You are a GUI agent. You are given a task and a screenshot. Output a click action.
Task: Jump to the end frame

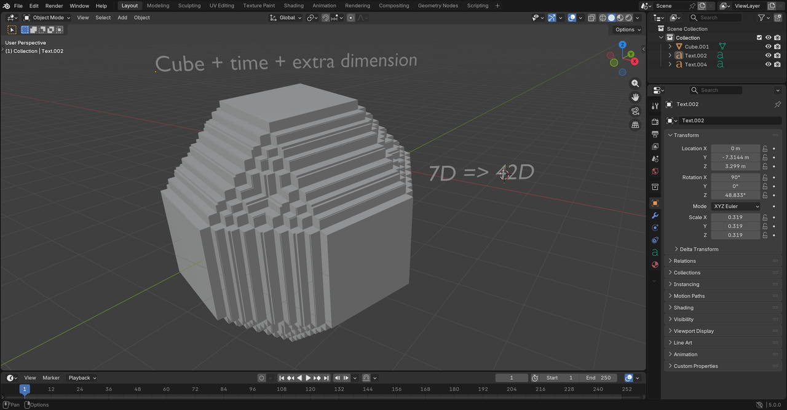[x=326, y=378]
